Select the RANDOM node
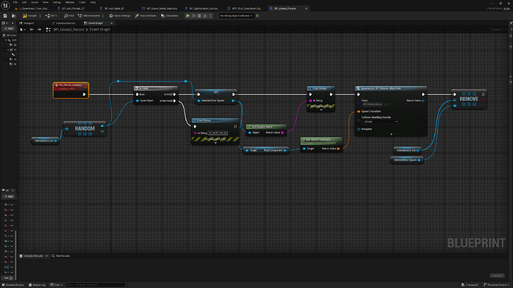This screenshot has width=513, height=288. coord(85,128)
